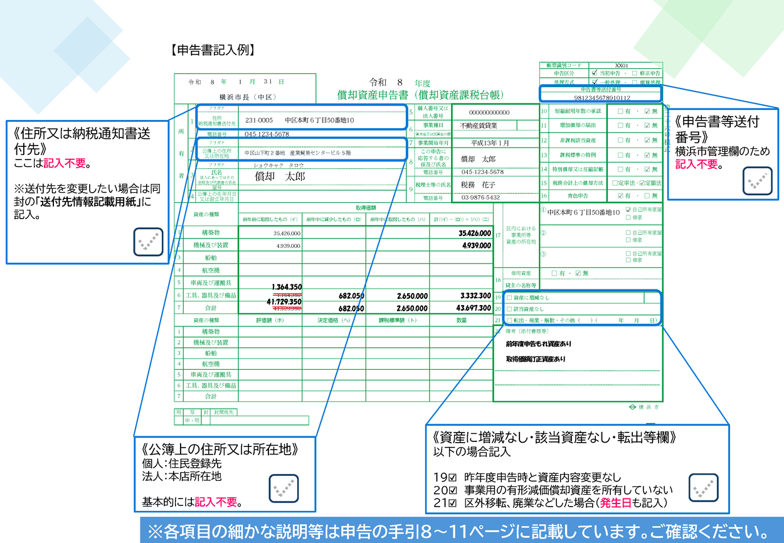This screenshot has width=784, height=543.
Task: Check the 修正申告 box in 申告区分
Action: click(x=633, y=73)
